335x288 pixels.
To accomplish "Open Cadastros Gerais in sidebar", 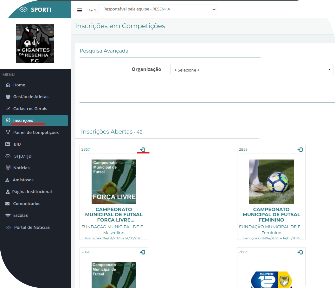I will tap(30, 109).
